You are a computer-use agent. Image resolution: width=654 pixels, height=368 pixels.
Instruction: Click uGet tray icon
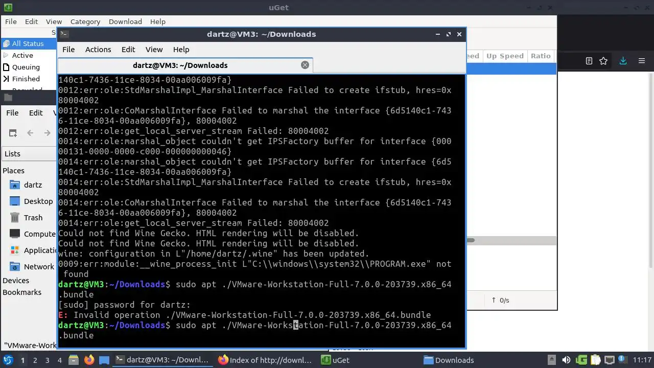(581, 360)
